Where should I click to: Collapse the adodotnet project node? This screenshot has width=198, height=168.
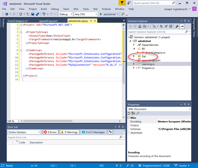[130, 41]
